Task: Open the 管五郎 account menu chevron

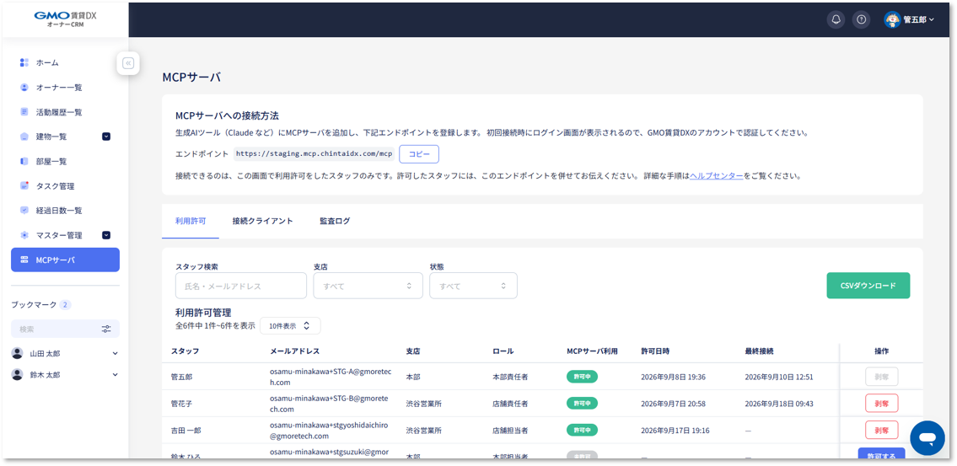Action: [x=932, y=20]
